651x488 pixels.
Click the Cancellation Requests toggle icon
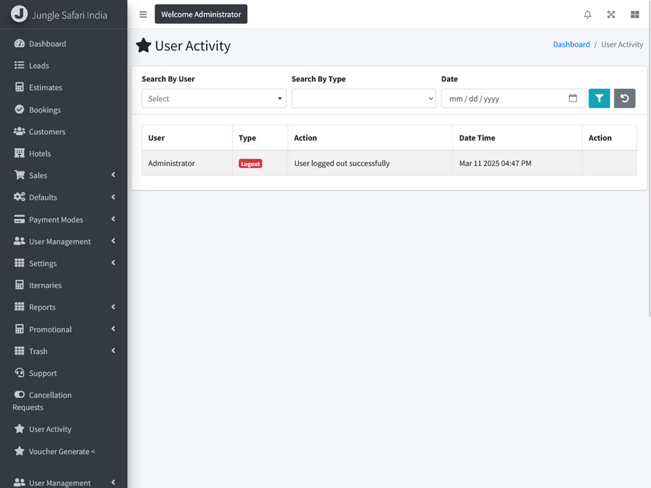point(19,394)
